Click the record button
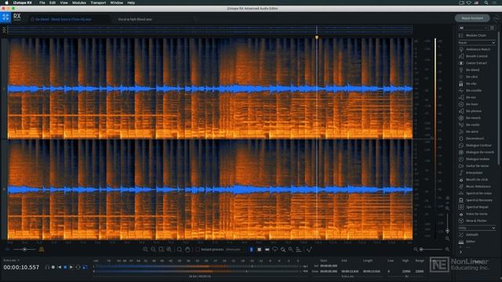Screen dimensions: 502x282 (53, 267)
